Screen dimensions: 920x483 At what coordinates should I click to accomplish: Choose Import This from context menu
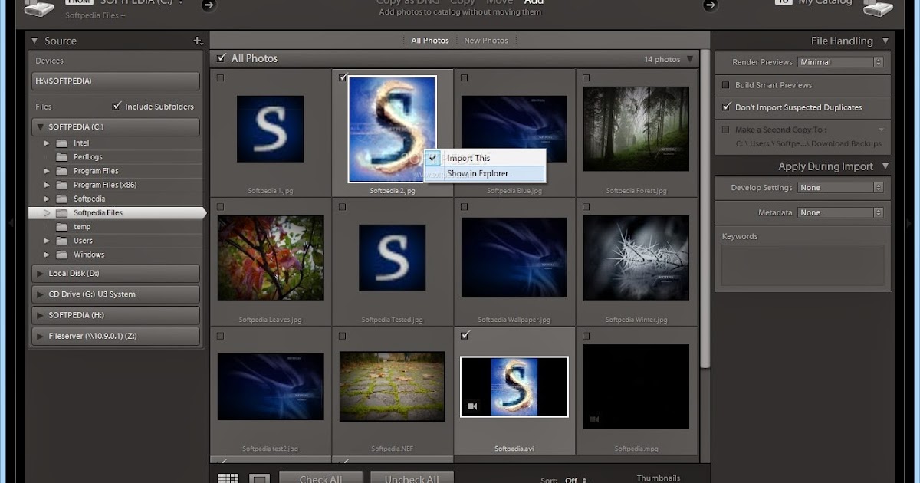tap(485, 158)
